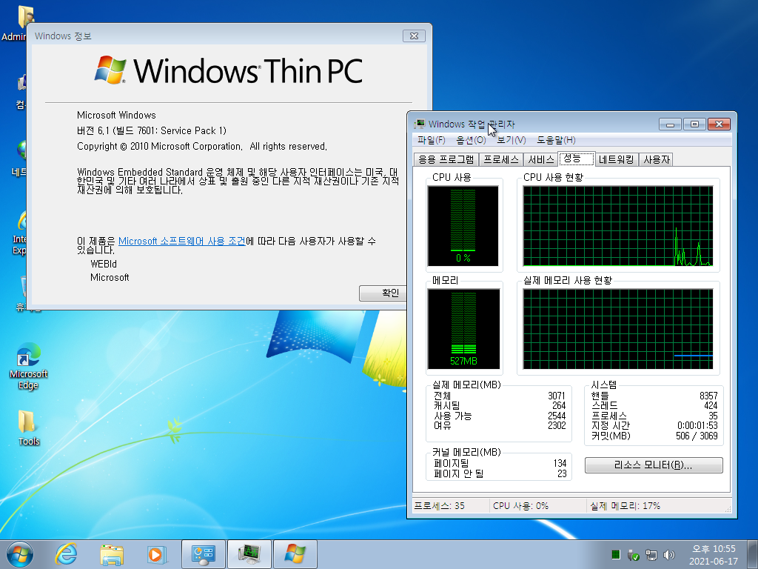The width and height of the screenshot is (758, 569).
Task: Click 스레드 value 424
Action: pos(711,405)
